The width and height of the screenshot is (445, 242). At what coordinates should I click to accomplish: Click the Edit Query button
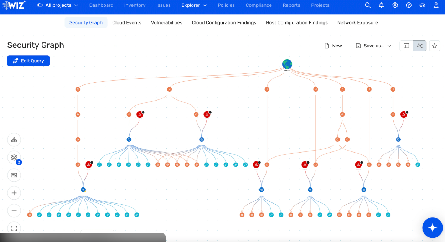pyautogui.click(x=28, y=61)
